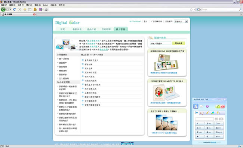This screenshot has height=148, width=243.
Task: Open the beach photo prints thumbnail
Action: pyautogui.click(x=166, y=123)
